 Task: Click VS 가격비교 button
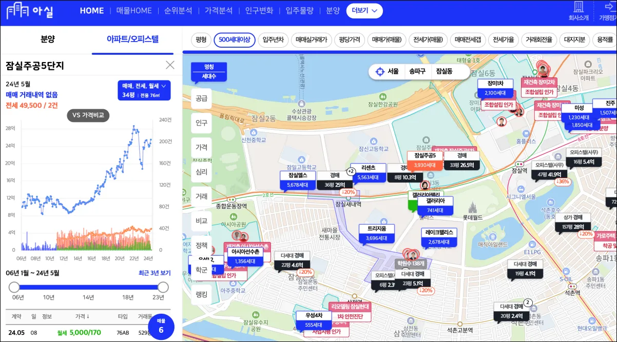click(88, 115)
